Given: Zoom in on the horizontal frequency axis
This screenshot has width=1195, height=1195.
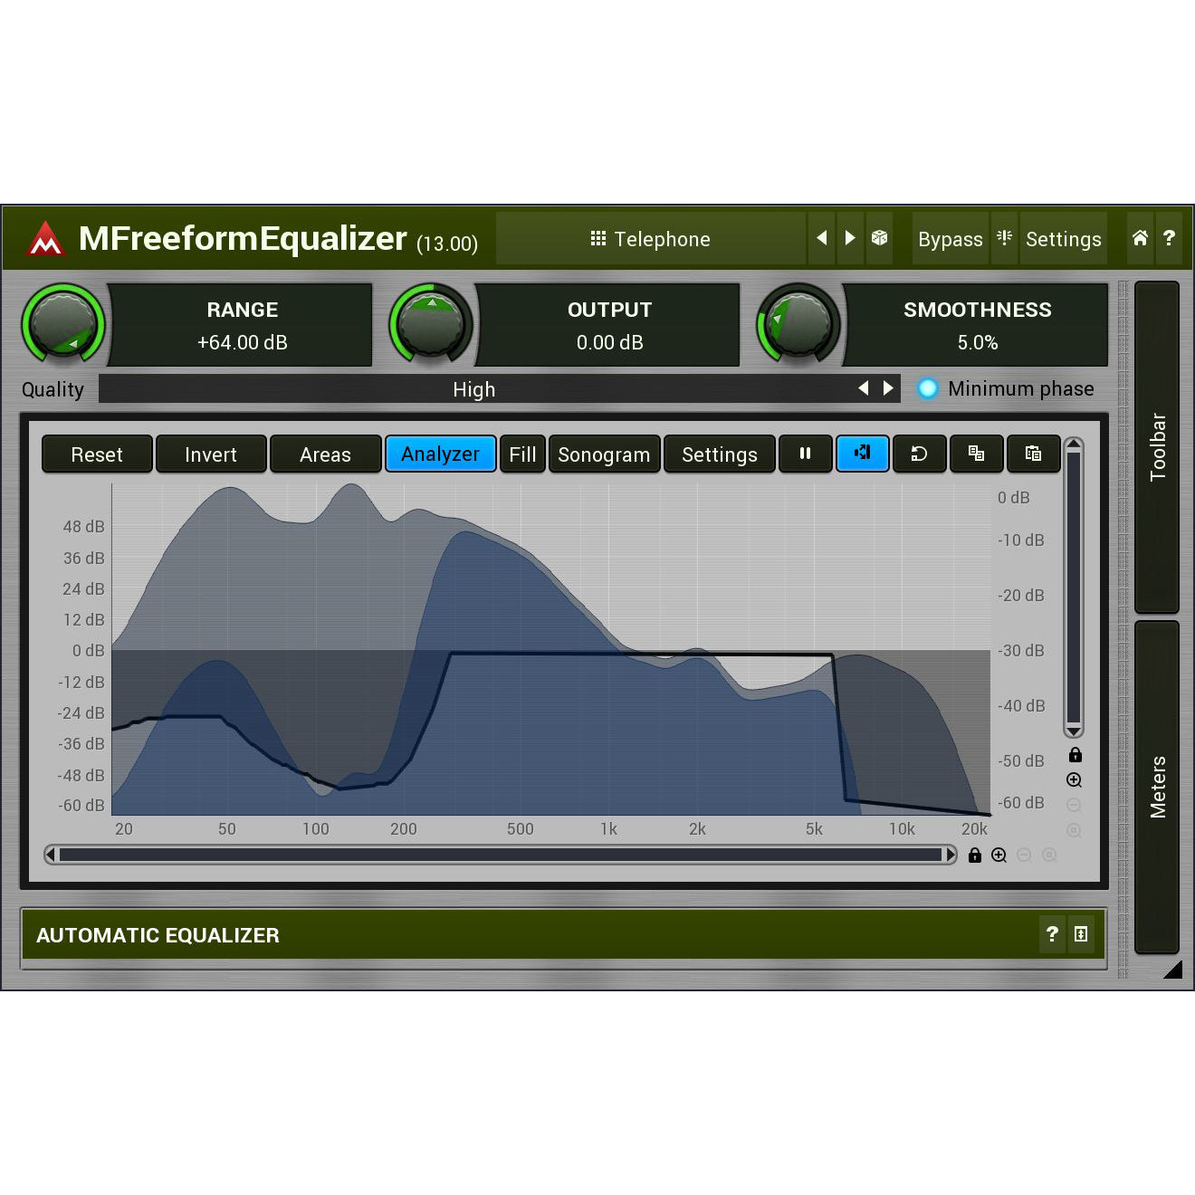Looking at the screenshot, I should click(x=999, y=856).
